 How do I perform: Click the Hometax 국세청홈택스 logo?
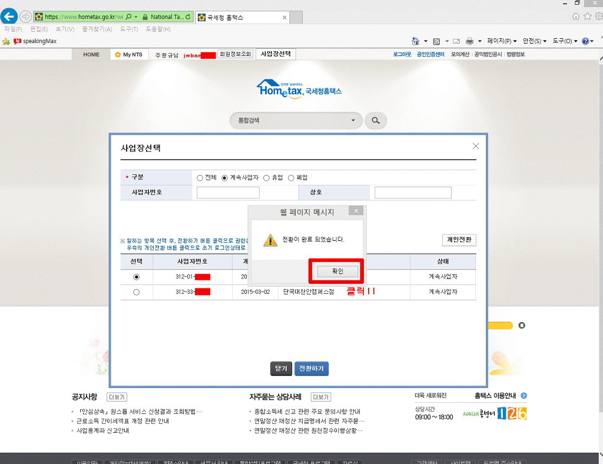pos(299,89)
